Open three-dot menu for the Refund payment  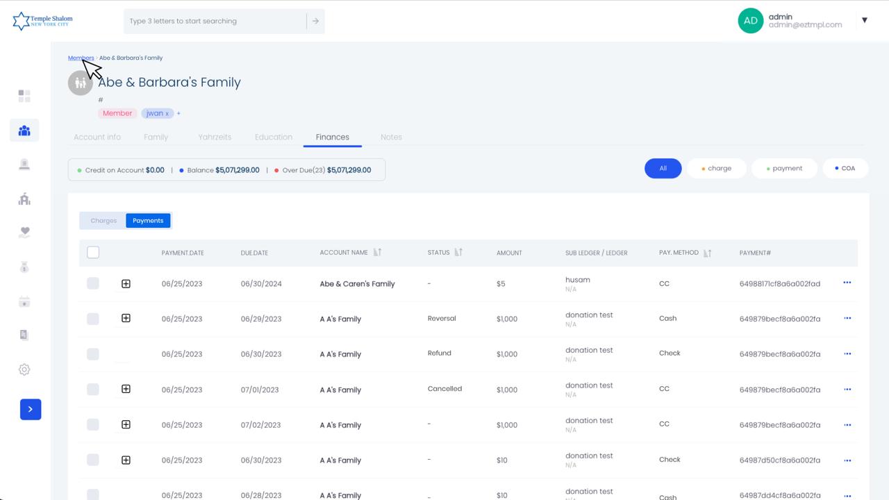pyautogui.click(x=847, y=353)
